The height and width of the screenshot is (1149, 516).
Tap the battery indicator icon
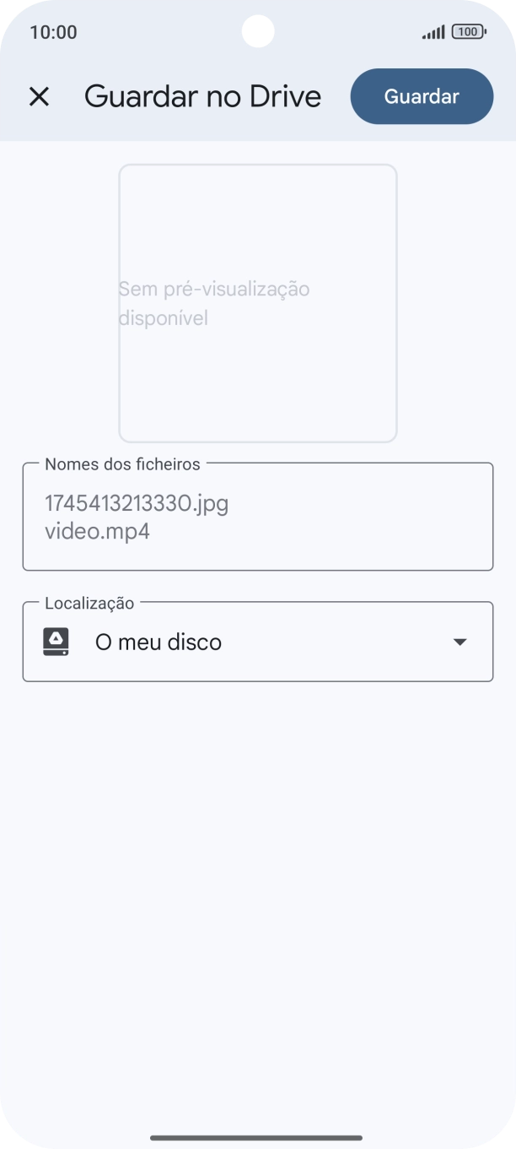468,32
